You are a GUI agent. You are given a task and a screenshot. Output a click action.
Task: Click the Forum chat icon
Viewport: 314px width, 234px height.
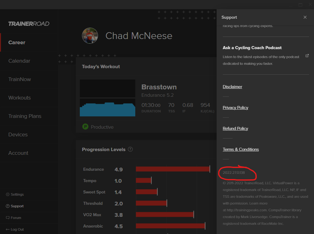[8, 218]
